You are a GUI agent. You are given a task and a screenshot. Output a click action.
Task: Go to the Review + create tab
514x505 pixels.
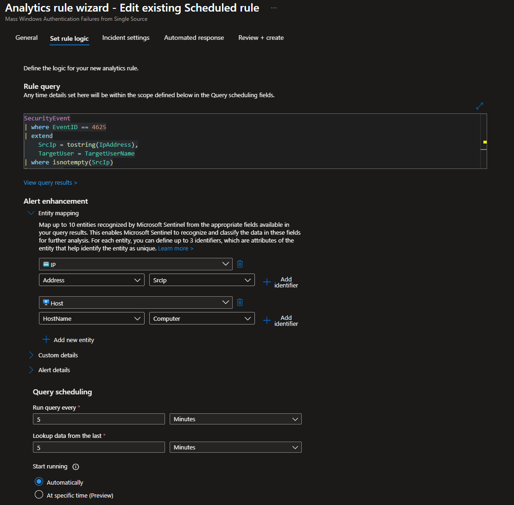coord(261,37)
